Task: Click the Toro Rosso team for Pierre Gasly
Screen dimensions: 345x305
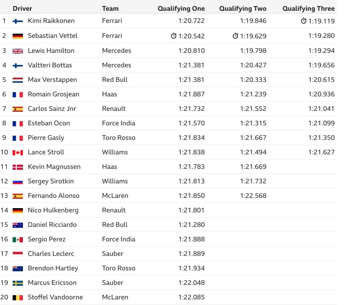Action: point(119,138)
